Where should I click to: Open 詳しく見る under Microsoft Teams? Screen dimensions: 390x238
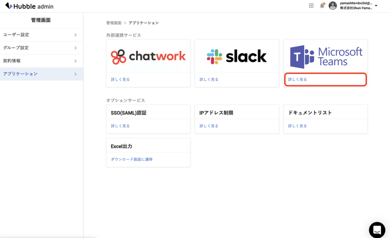297,79
